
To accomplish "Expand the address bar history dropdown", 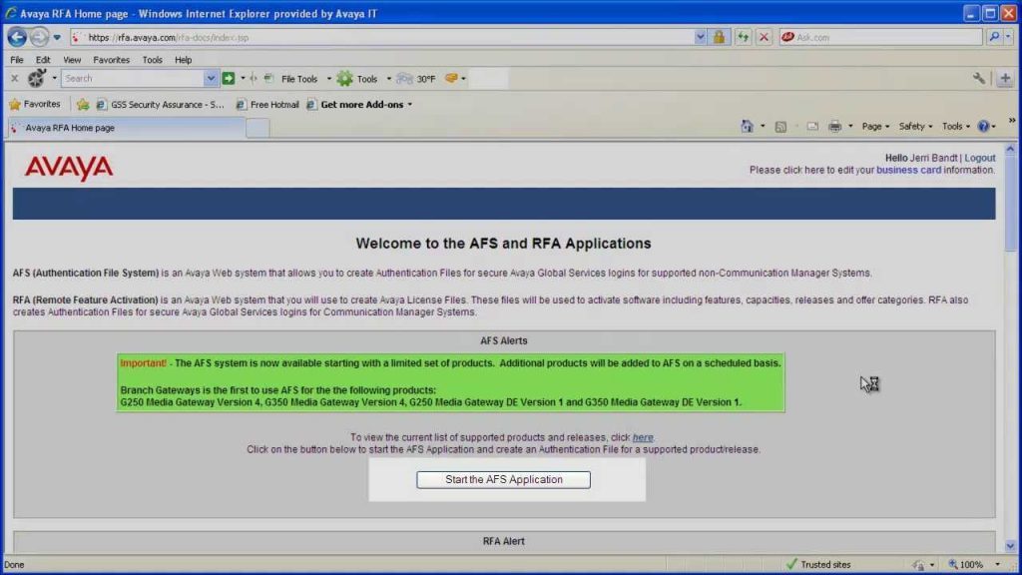I will [700, 37].
